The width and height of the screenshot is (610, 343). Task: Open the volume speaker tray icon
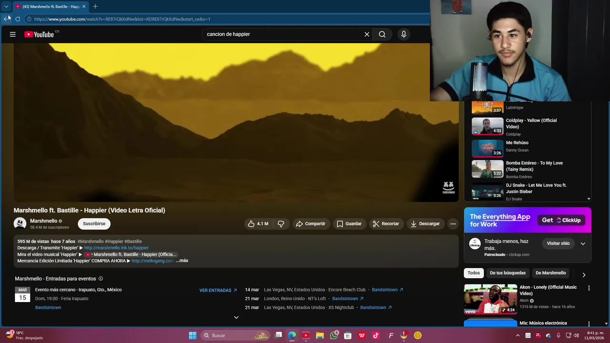(x=576, y=335)
